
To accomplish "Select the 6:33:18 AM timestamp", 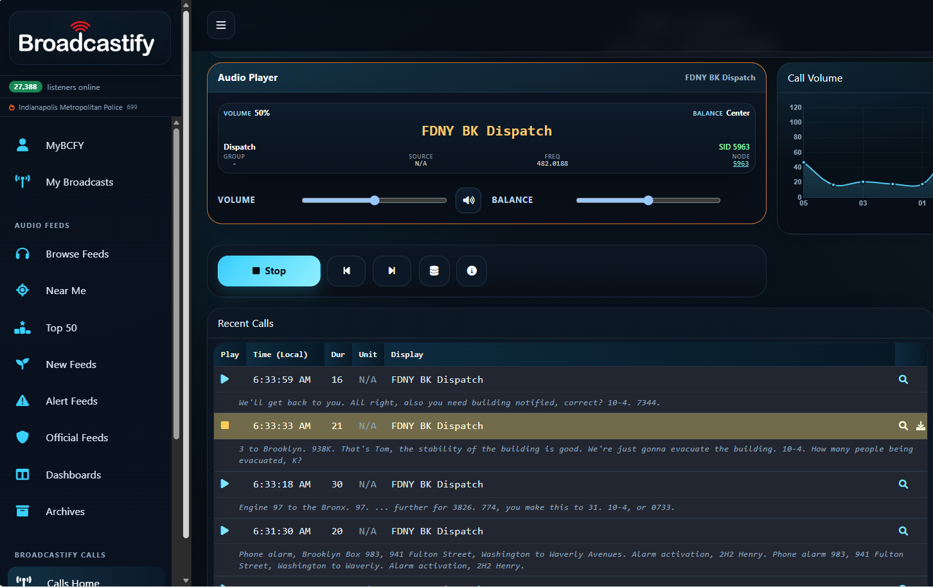I will (282, 484).
